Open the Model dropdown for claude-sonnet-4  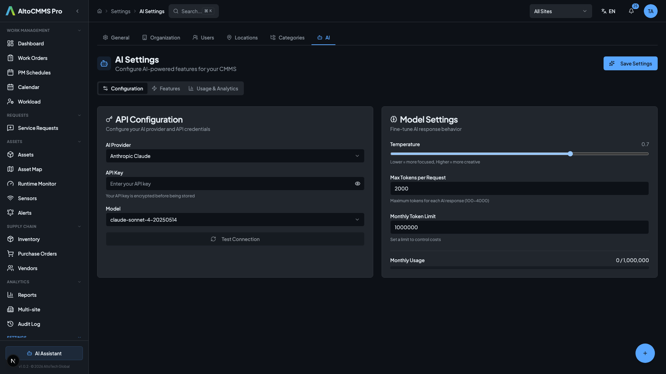pyautogui.click(x=235, y=220)
